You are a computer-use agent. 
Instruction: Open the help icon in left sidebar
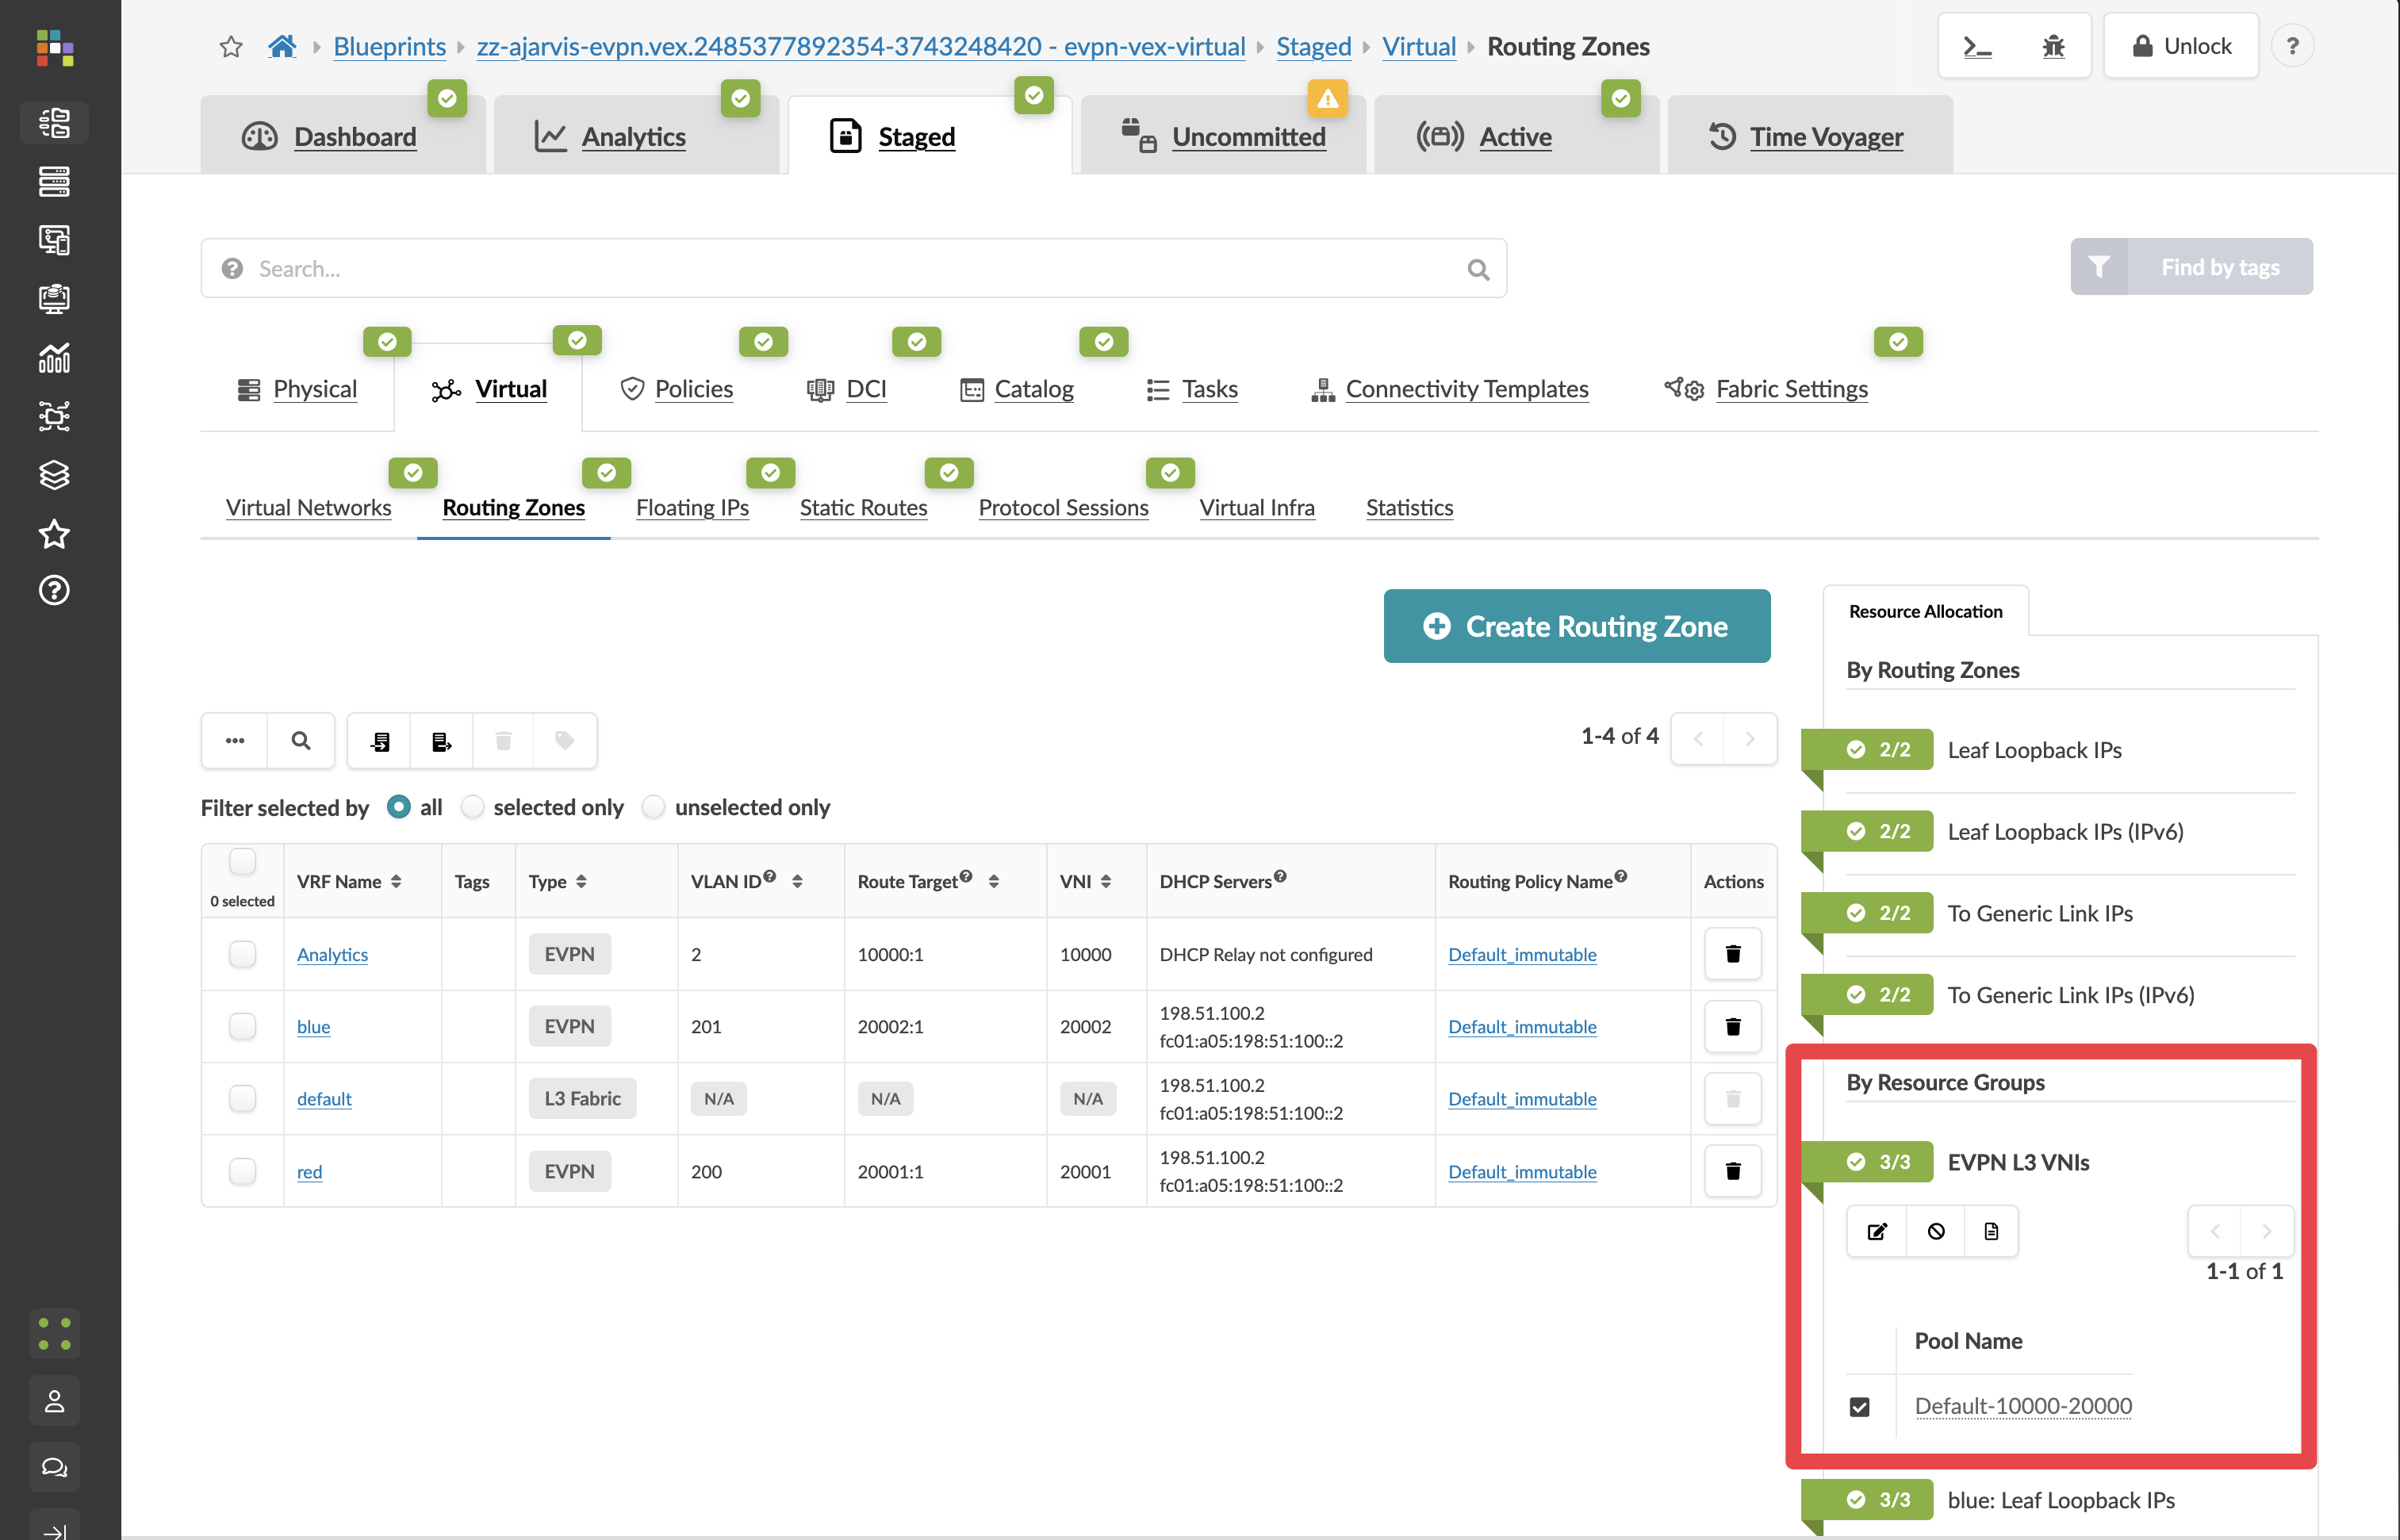coord(54,590)
